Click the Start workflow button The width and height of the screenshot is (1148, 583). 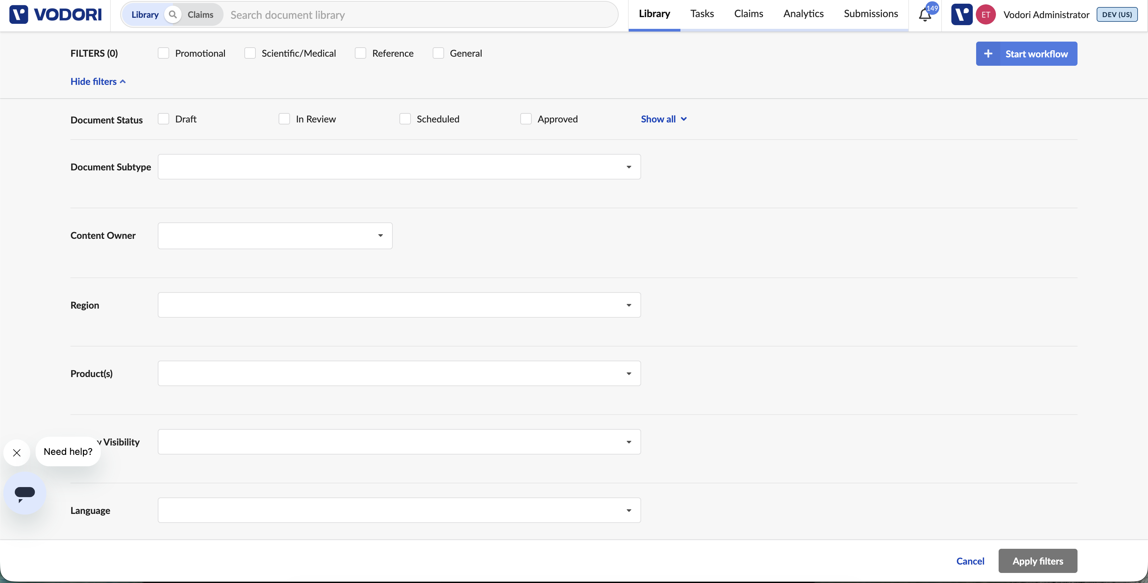click(x=1026, y=54)
